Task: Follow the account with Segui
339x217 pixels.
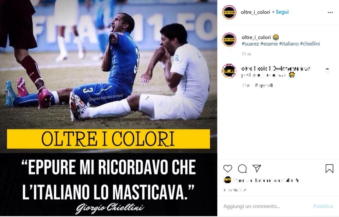Action: 282,12
